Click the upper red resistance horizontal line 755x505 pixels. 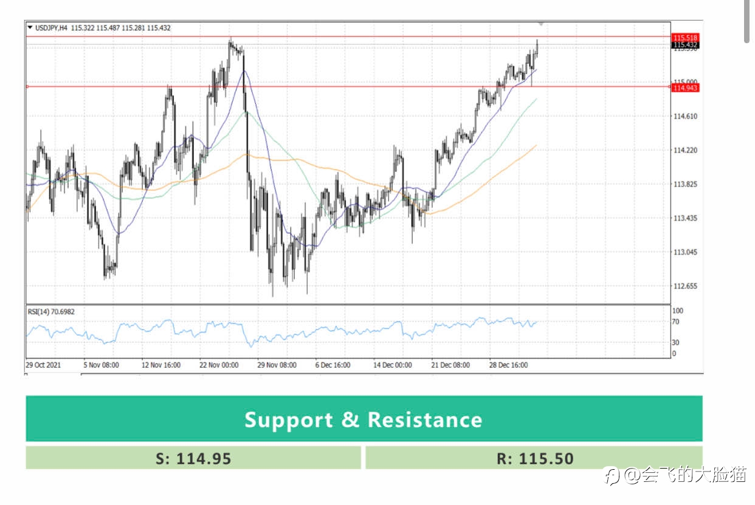(x=348, y=37)
